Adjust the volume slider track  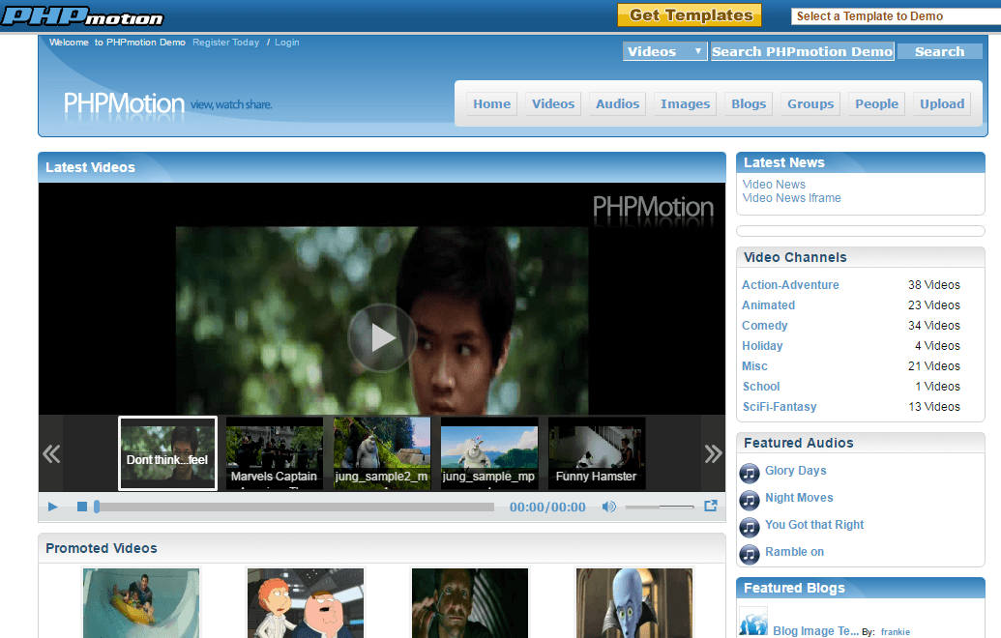pyautogui.click(x=660, y=507)
